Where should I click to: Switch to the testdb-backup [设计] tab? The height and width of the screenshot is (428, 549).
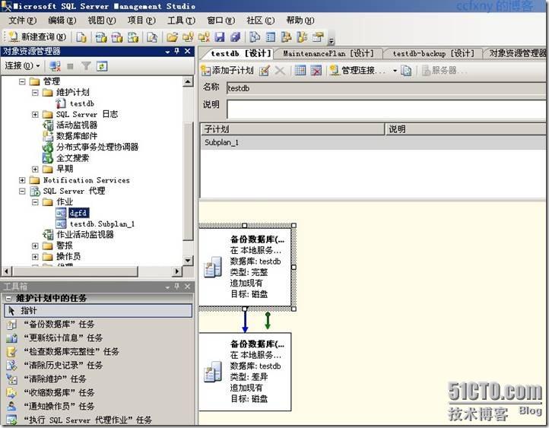pos(433,53)
